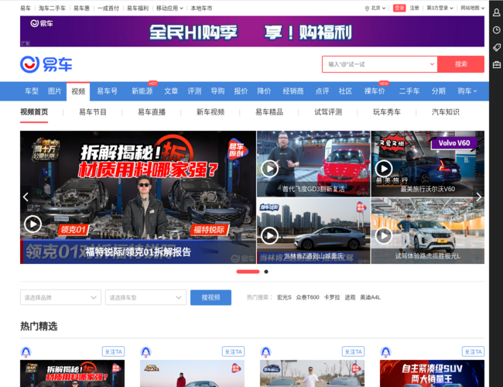The width and height of the screenshot is (503, 387).
Task: Click the blue 搜视频 button
Action: [x=210, y=297]
